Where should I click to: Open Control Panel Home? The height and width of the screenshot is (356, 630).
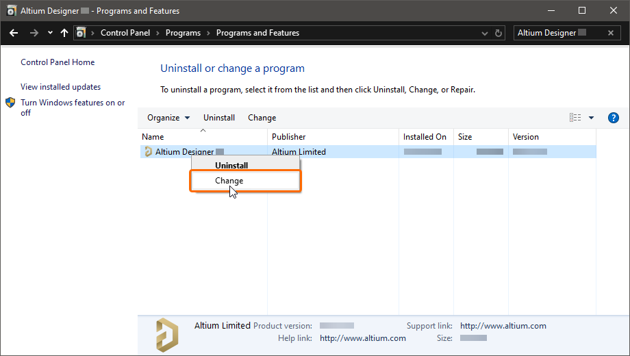58,62
